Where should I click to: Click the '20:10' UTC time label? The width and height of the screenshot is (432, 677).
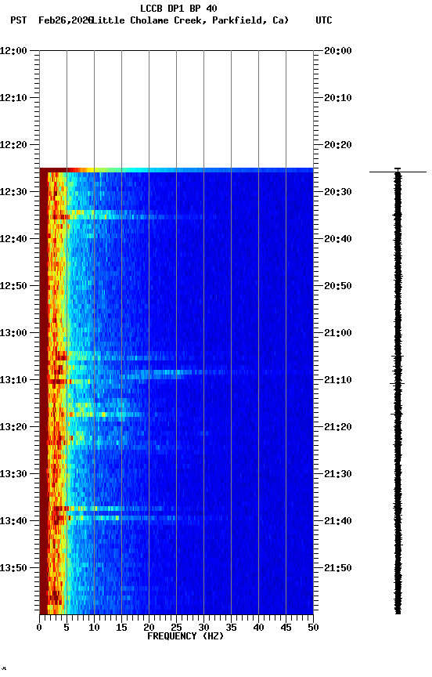tap(338, 98)
